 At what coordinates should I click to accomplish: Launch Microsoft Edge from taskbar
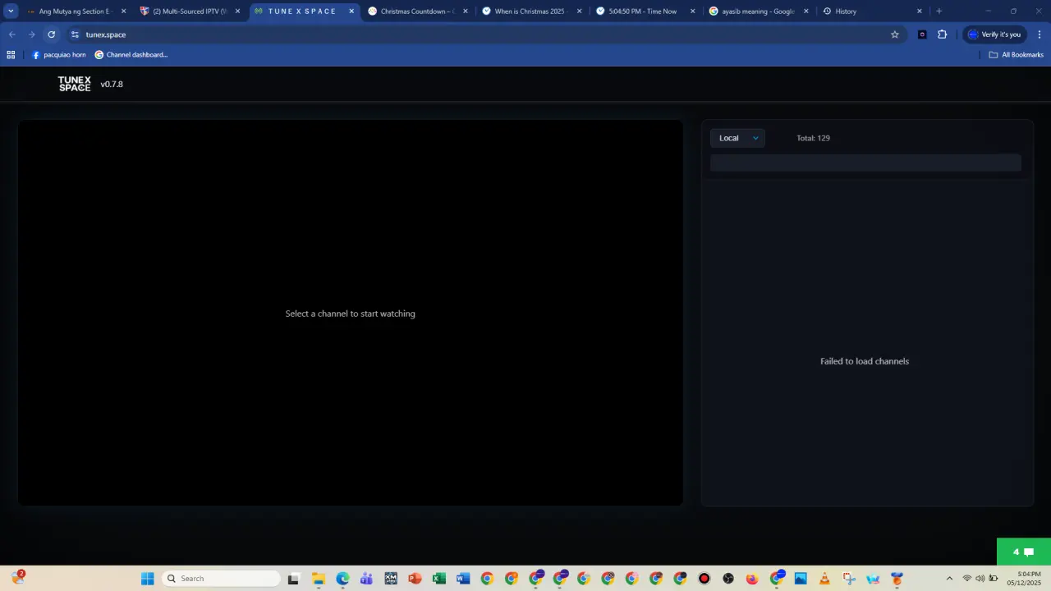[x=342, y=579]
